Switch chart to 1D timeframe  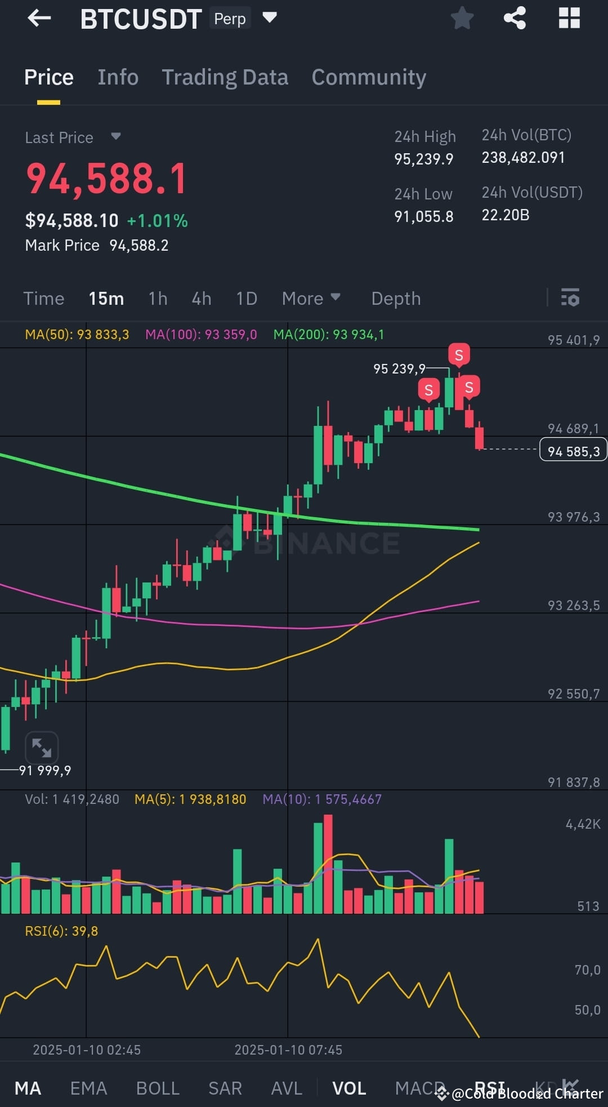coord(246,298)
